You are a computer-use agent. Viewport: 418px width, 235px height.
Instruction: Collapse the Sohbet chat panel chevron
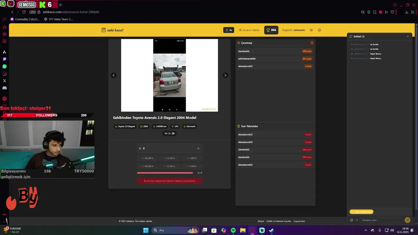[408, 37]
